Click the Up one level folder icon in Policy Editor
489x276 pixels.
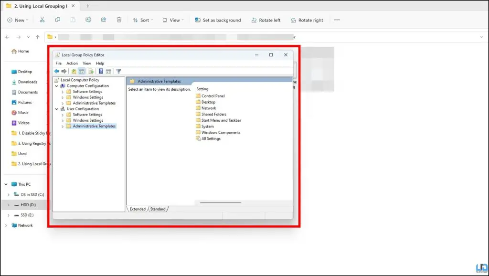click(x=74, y=72)
